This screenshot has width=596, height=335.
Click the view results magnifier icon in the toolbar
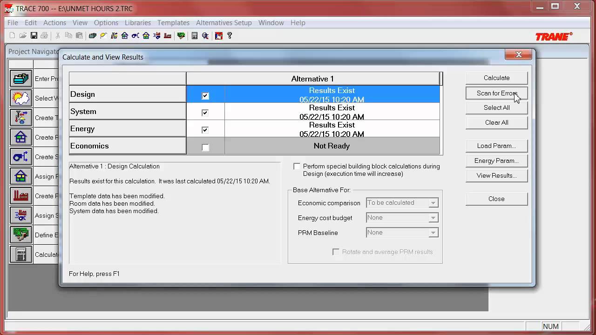(x=205, y=35)
